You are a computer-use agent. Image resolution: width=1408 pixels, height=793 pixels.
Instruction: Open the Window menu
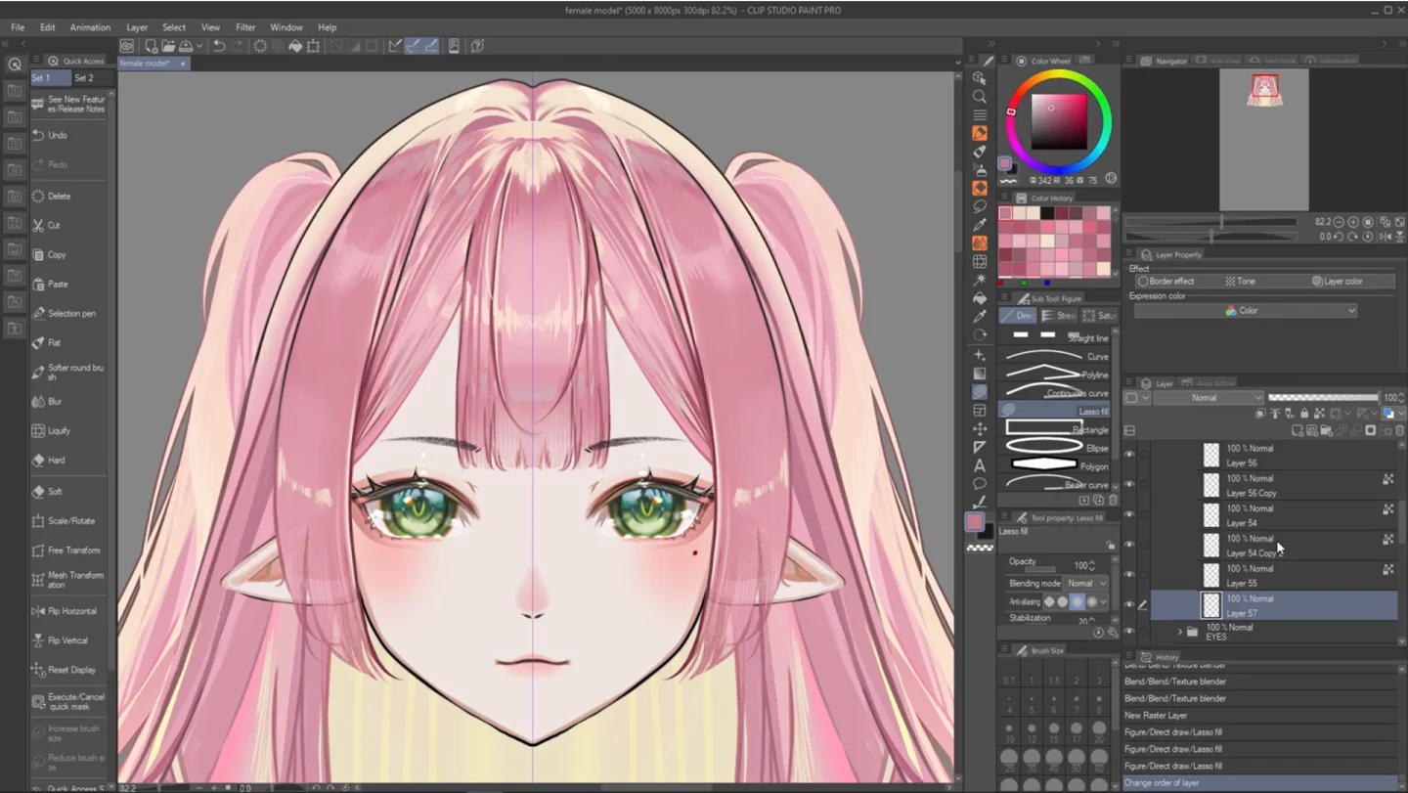click(286, 27)
